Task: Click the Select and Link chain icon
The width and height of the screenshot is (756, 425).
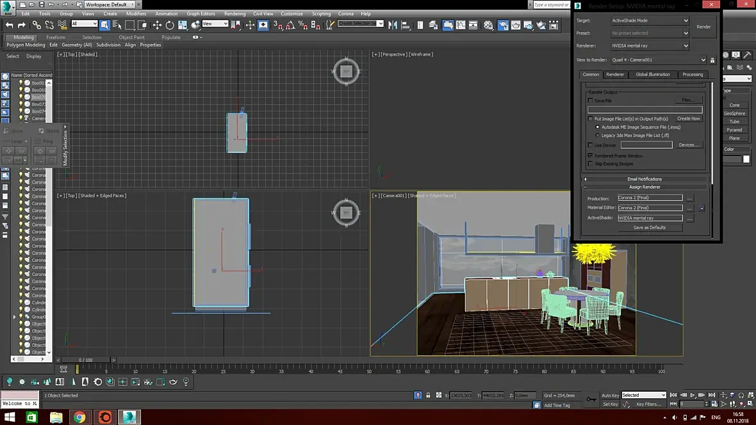Action: tap(37, 25)
